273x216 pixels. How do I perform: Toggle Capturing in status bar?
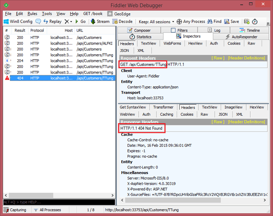tap(15, 210)
